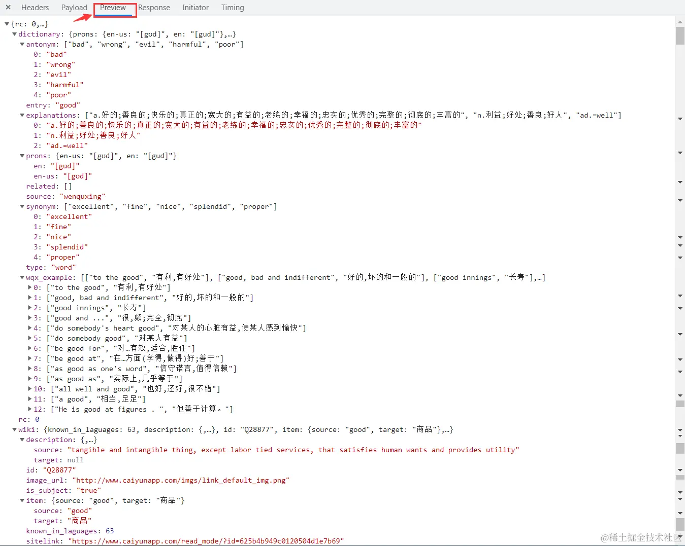Collapse the wiki object
This screenshot has width=685, height=546.
point(14,429)
